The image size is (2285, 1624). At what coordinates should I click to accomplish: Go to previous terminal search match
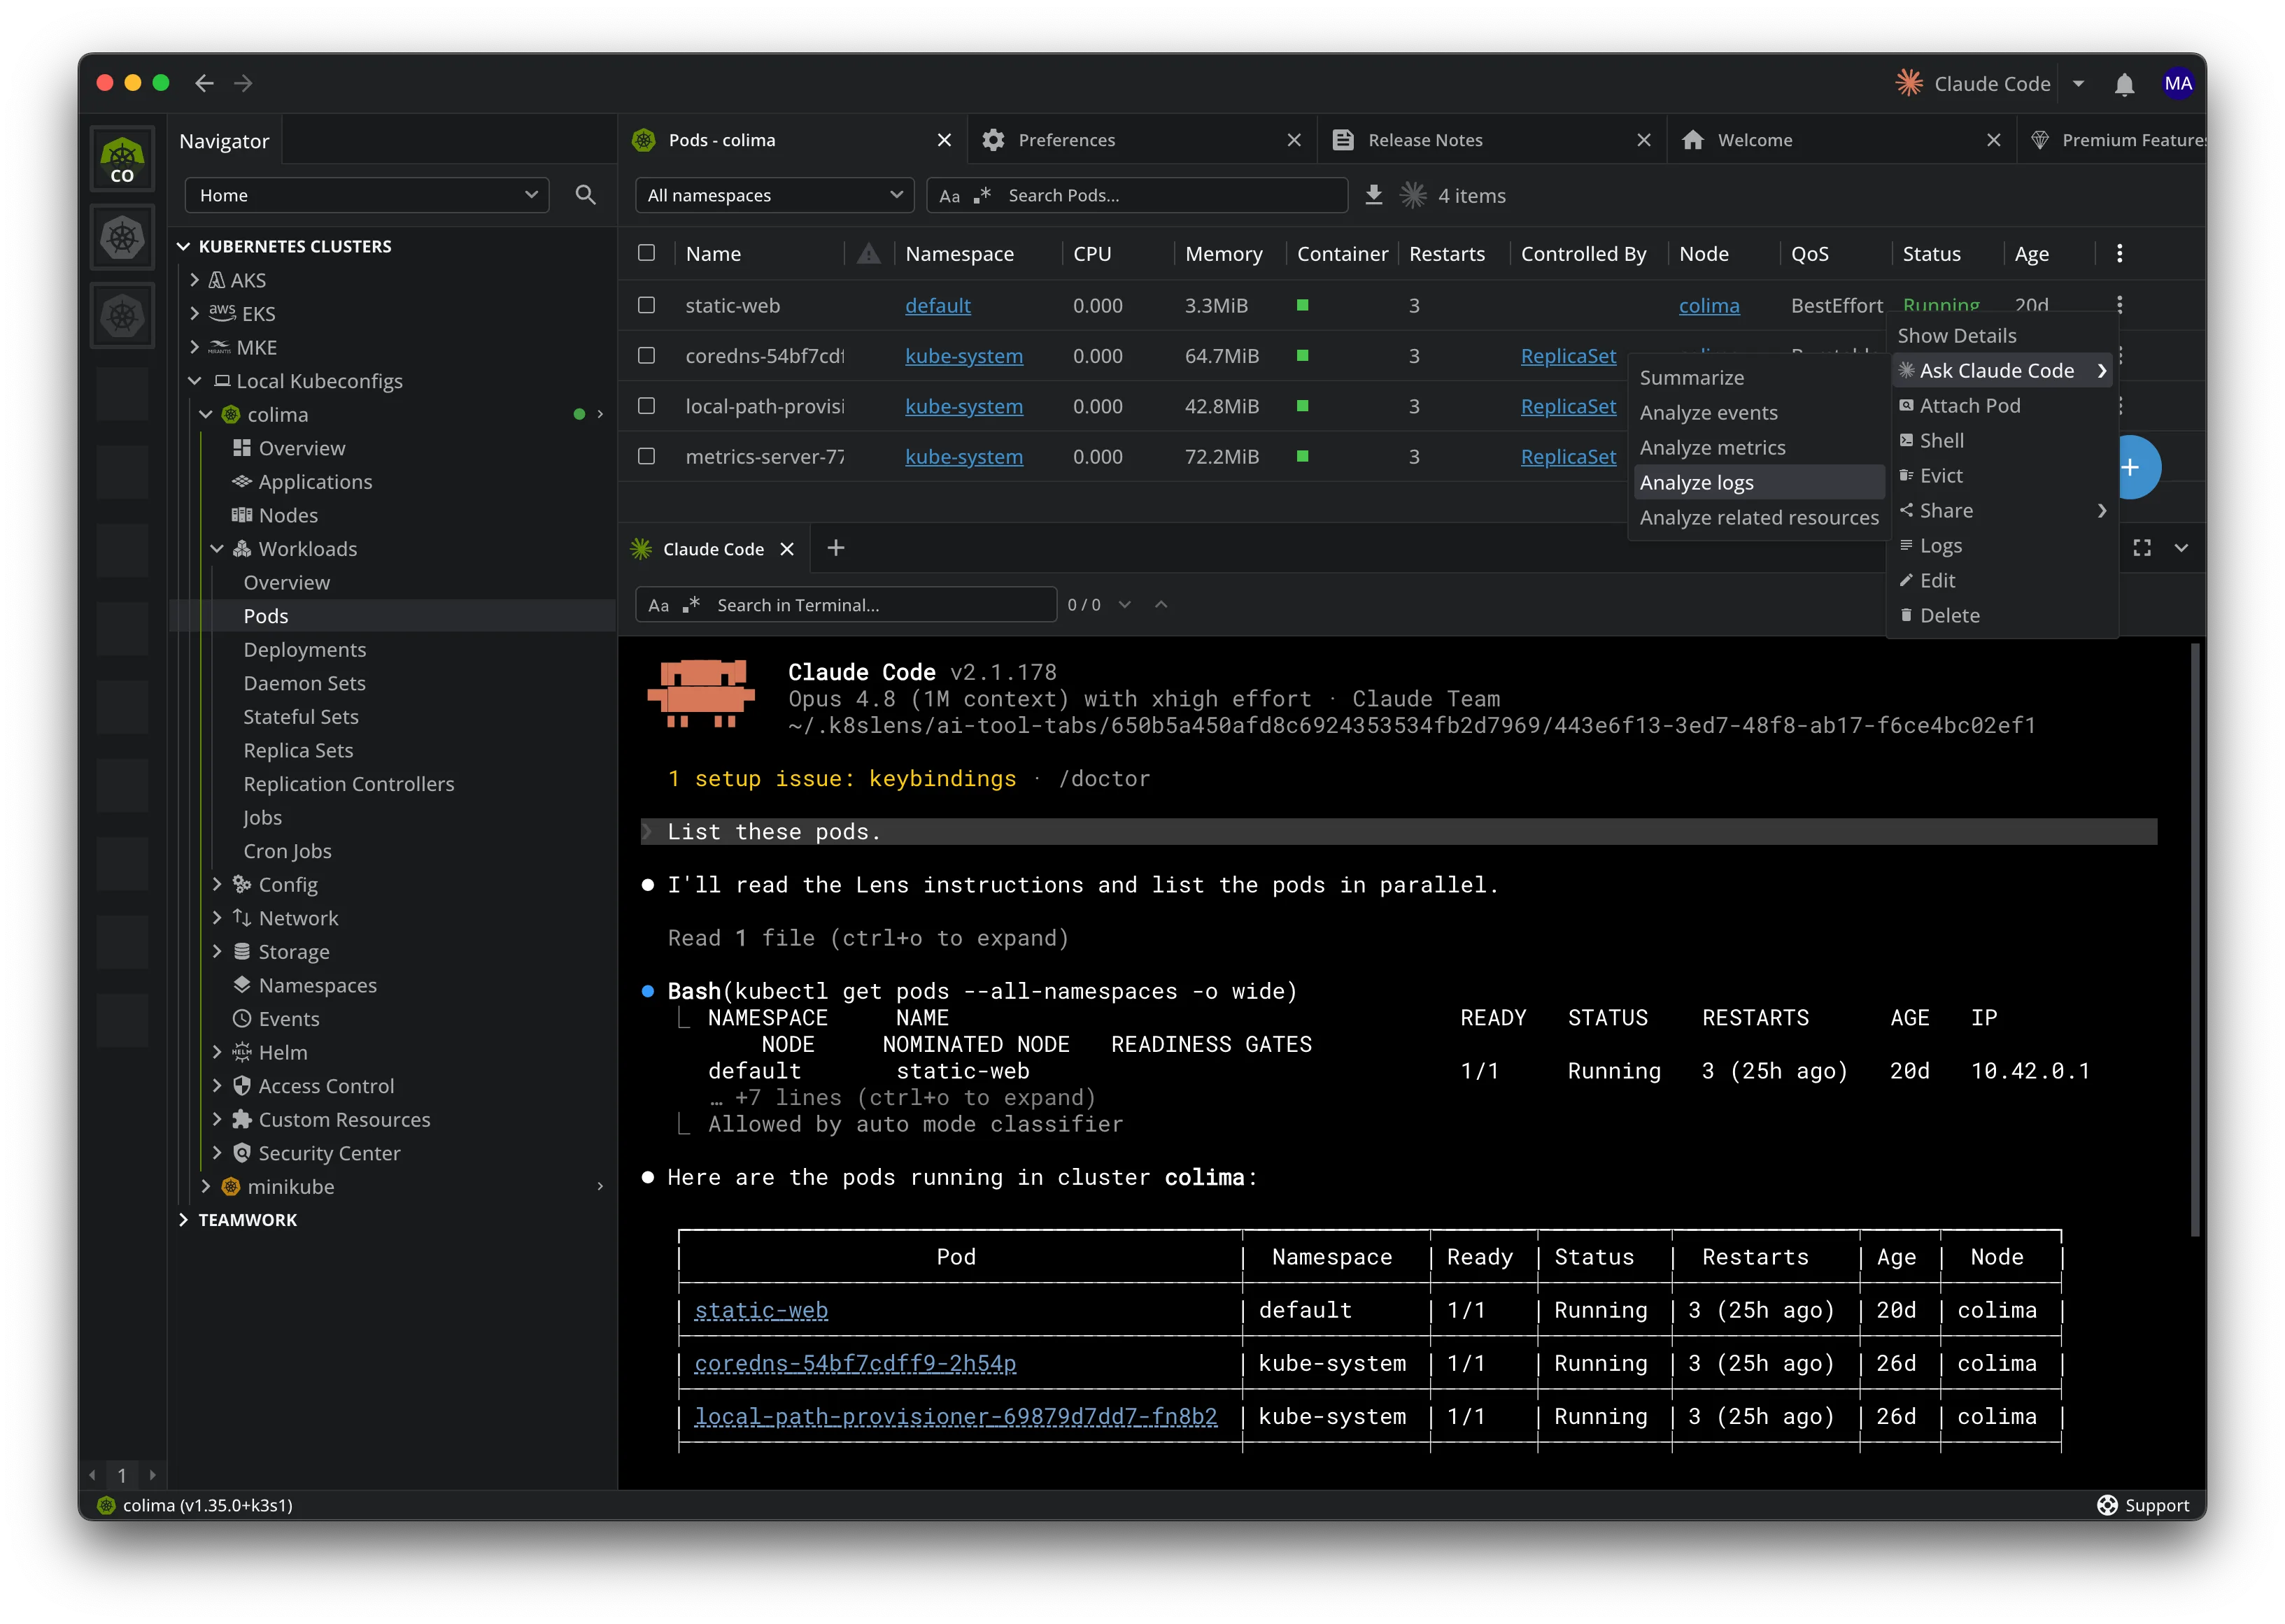tap(1161, 605)
